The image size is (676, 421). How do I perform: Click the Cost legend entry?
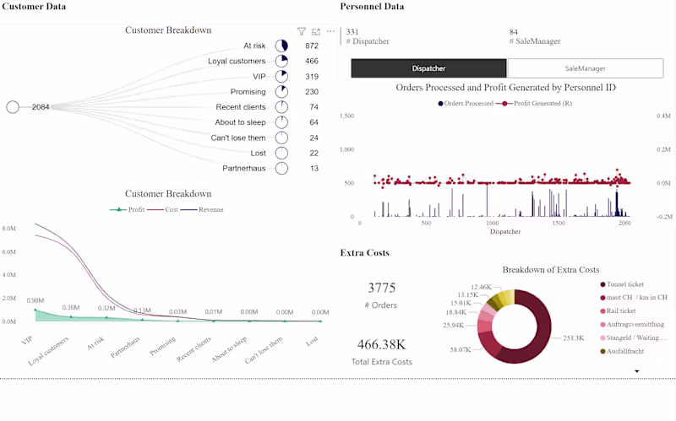(162, 209)
